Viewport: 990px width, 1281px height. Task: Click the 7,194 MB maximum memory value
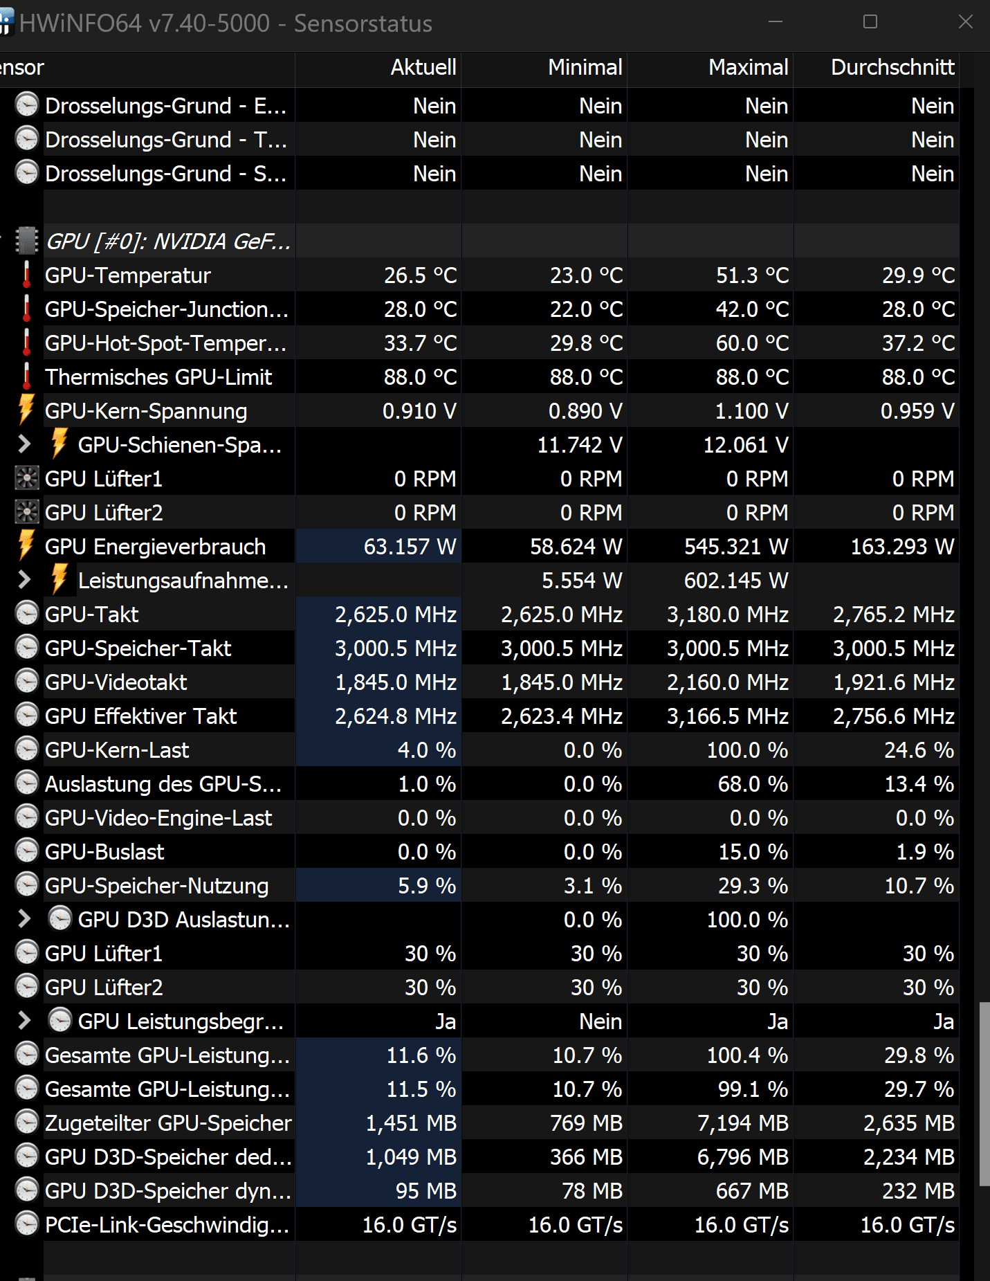(x=743, y=1123)
